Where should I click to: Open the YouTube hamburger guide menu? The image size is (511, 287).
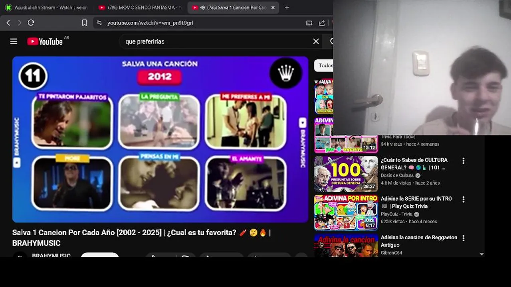point(14,41)
